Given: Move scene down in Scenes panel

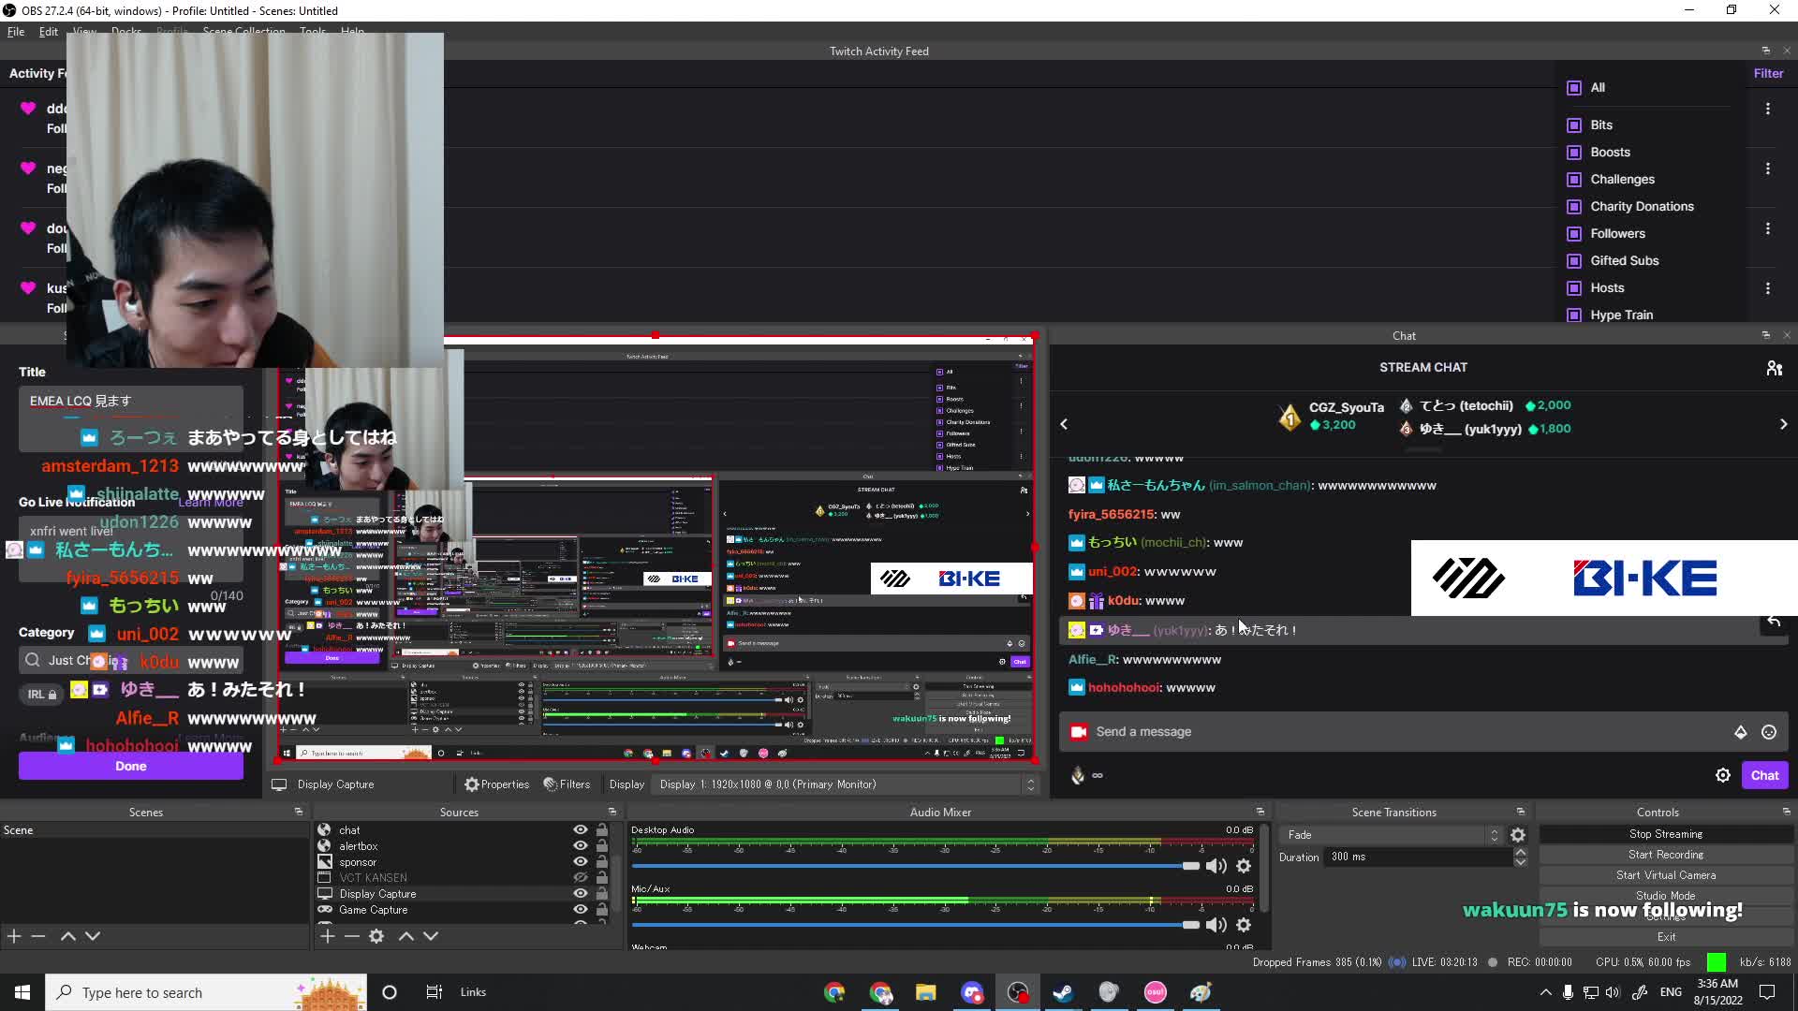Looking at the screenshot, I should [93, 936].
